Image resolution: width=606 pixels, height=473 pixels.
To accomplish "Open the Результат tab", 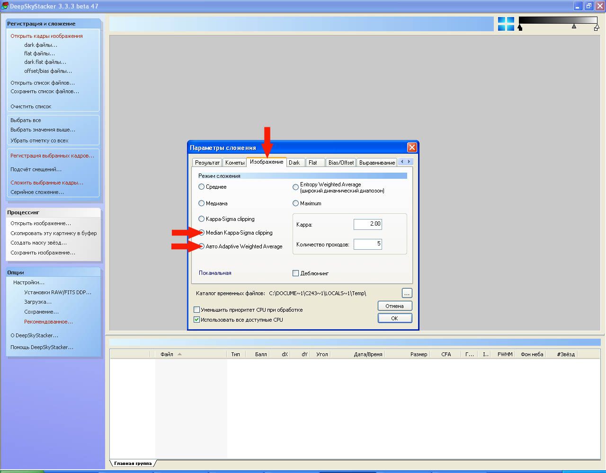I will 207,163.
